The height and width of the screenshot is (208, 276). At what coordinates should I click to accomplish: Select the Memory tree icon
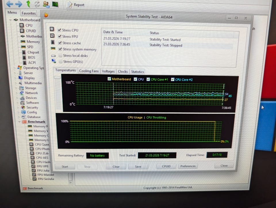tap(23, 42)
